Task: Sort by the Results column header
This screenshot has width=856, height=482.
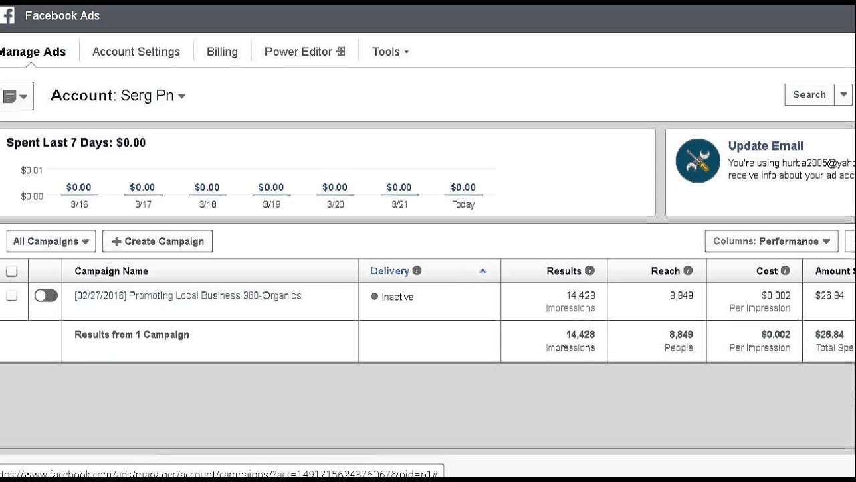Action: [564, 271]
